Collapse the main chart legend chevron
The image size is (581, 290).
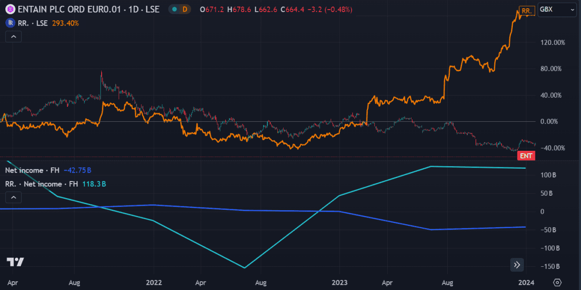tap(13, 37)
